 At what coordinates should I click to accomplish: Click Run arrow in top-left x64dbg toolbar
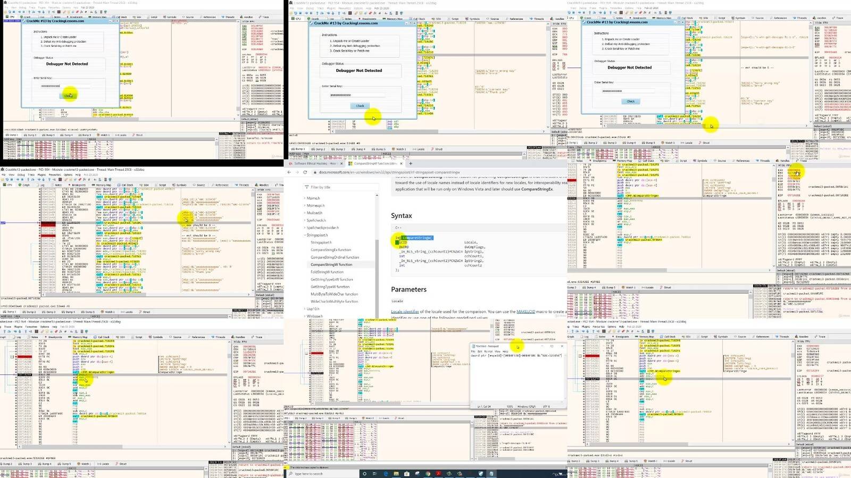19,12
